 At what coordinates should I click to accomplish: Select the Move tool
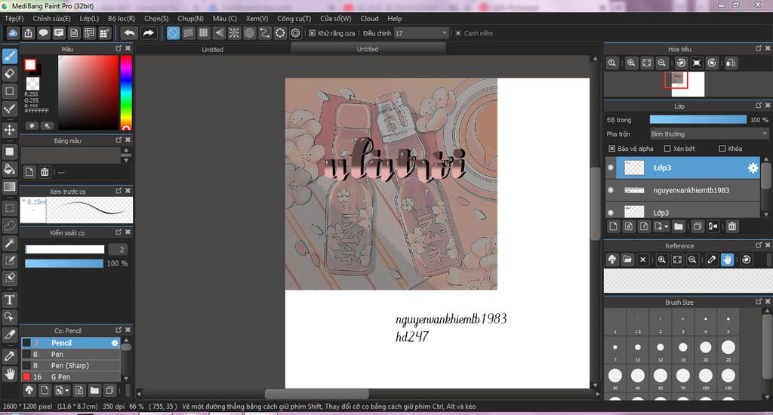point(10,130)
